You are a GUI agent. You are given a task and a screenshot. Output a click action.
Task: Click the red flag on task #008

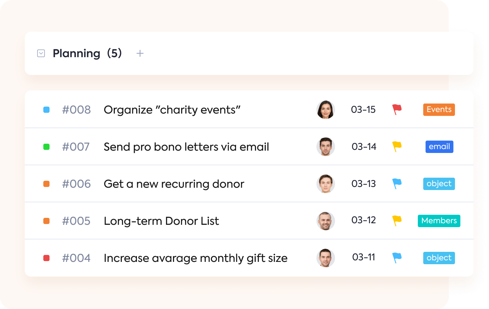tap(397, 110)
